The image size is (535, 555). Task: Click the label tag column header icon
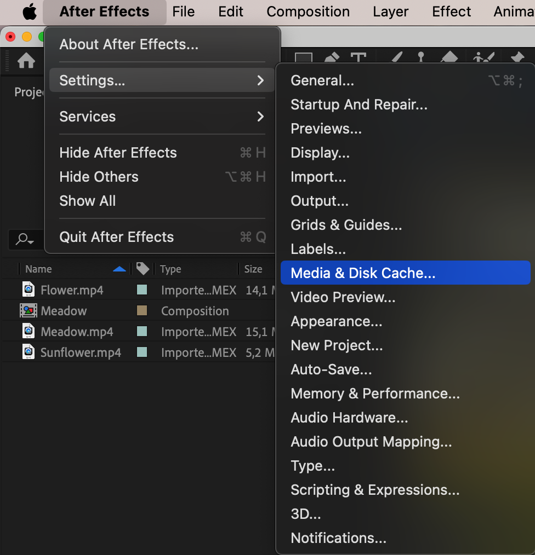point(143,269)
